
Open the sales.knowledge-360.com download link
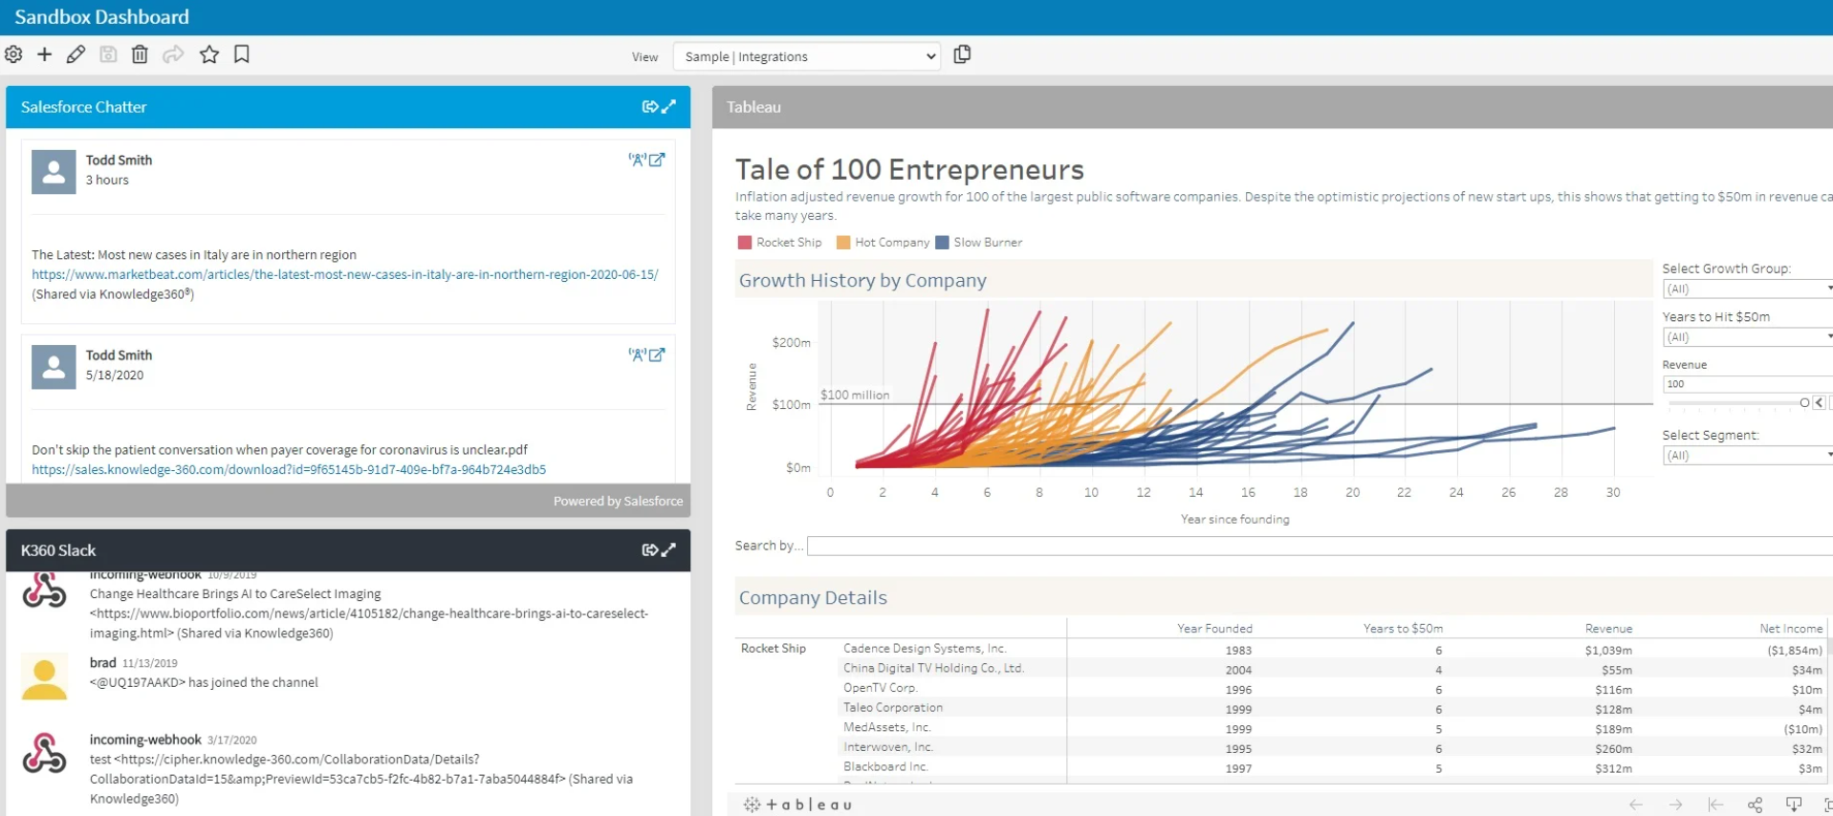[289, 469]
